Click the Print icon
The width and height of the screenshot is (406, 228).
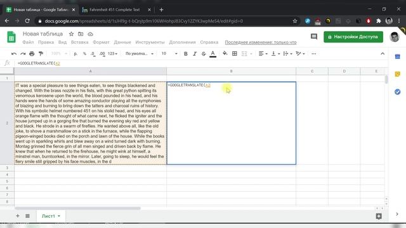coord(32,54)
